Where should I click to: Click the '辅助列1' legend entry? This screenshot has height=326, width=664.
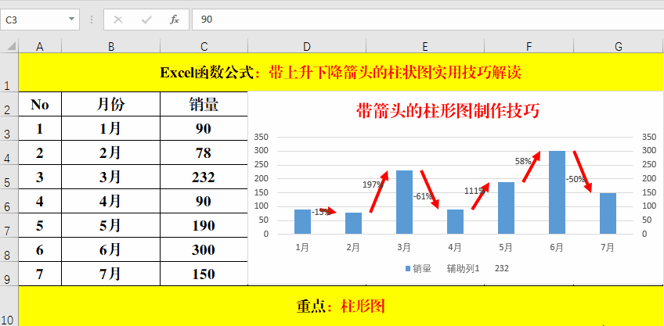pyautogui.click(x=463, y=268)
